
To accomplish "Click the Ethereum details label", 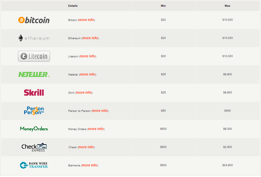I will coord(74,38).
